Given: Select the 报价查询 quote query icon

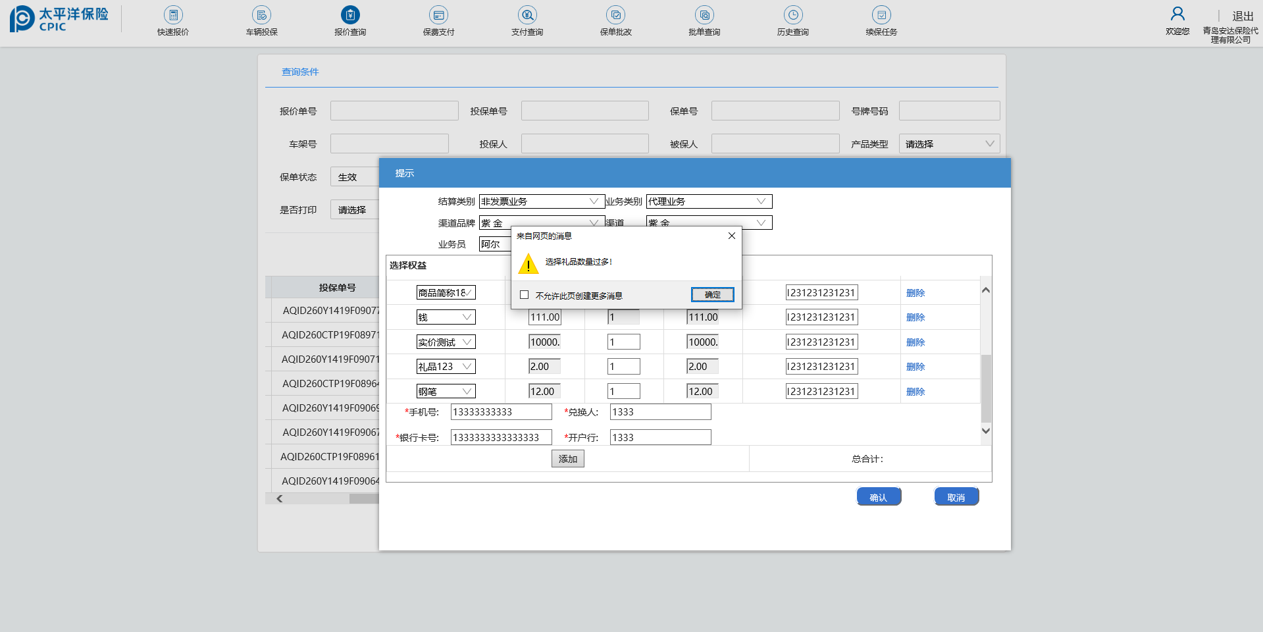Looking at the screenshot, I should point(350,15).
